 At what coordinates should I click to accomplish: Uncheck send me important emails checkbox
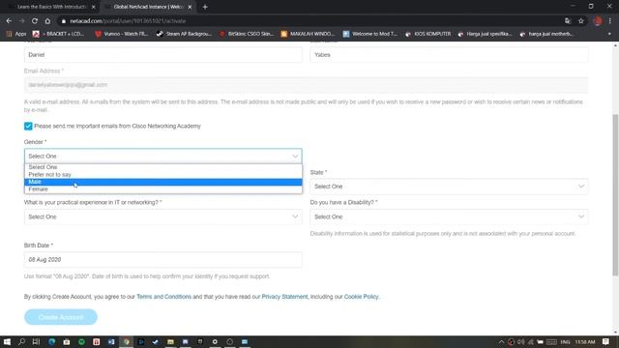(x=28, y=127)
